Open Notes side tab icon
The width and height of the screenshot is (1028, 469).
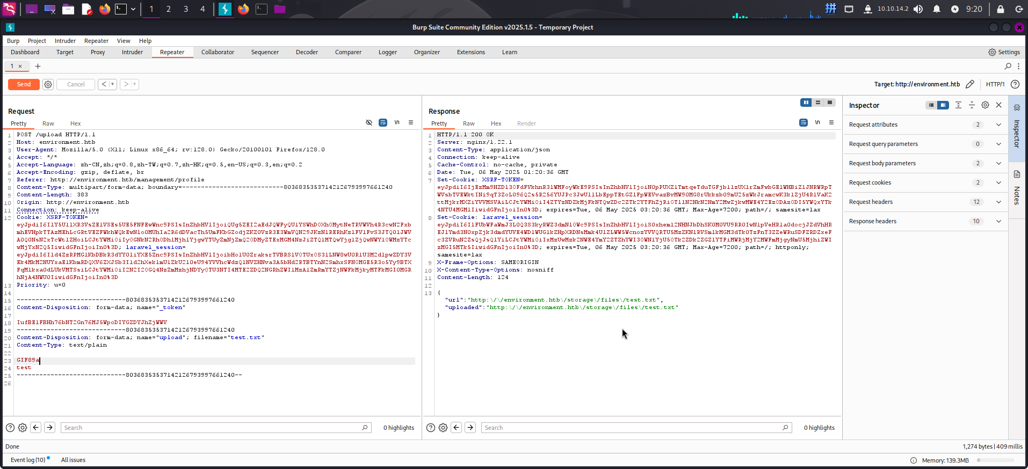1017,174
